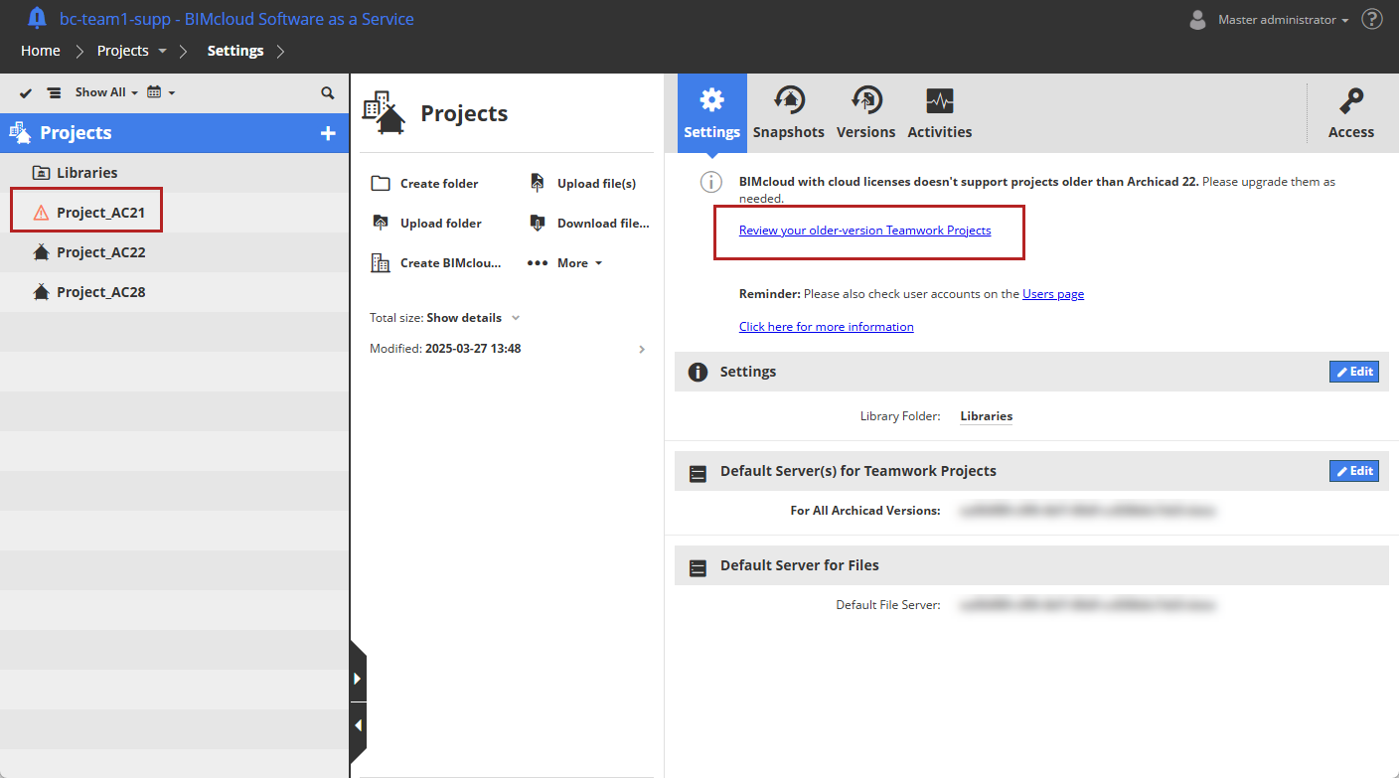Click the Create BIMcloud project icon
Screen dimensions: 1399x778
[x=380, y=262]
